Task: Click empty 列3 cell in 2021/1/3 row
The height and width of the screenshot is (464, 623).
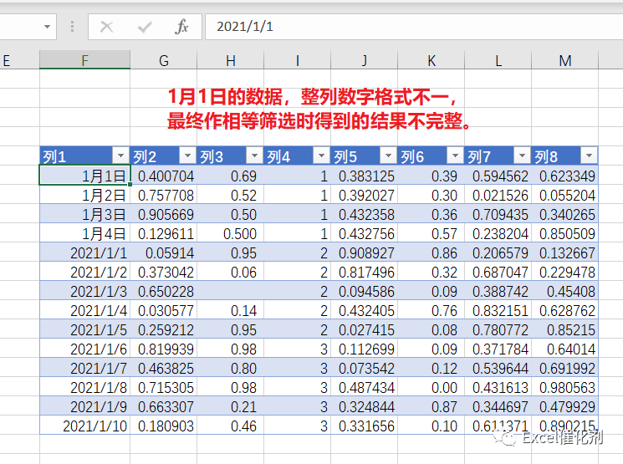Action: point(231,291)
